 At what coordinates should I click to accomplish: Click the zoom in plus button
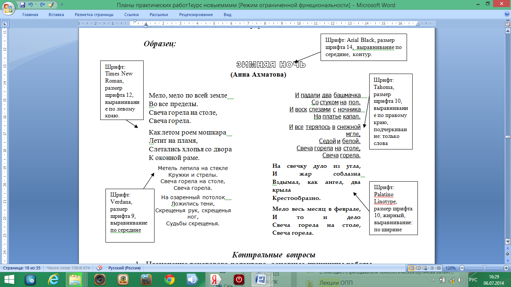(x=506, y=268)
